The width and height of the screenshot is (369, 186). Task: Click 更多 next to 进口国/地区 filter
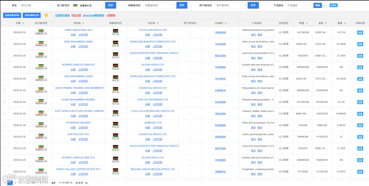coord(111,5)
